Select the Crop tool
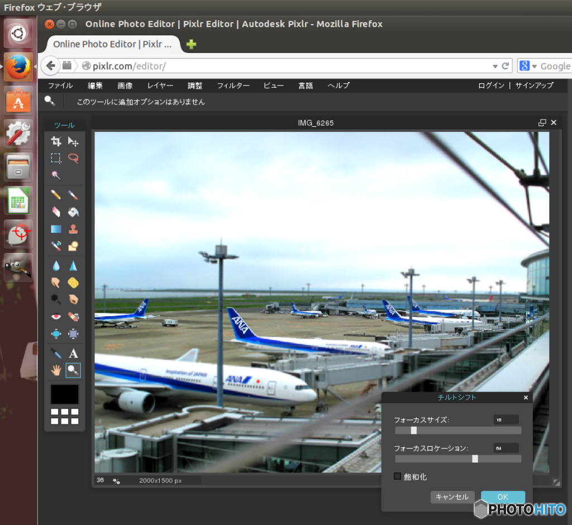 pos(56,141)
